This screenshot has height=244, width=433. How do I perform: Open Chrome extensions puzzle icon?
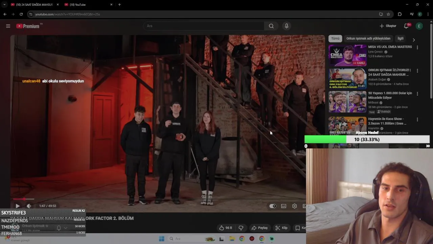pyautogui.click(x=400, y=14)
